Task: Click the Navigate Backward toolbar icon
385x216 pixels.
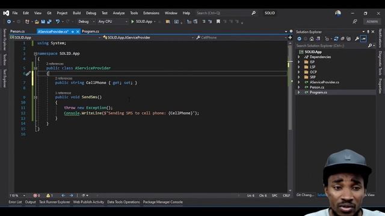Action: (9, 22)
